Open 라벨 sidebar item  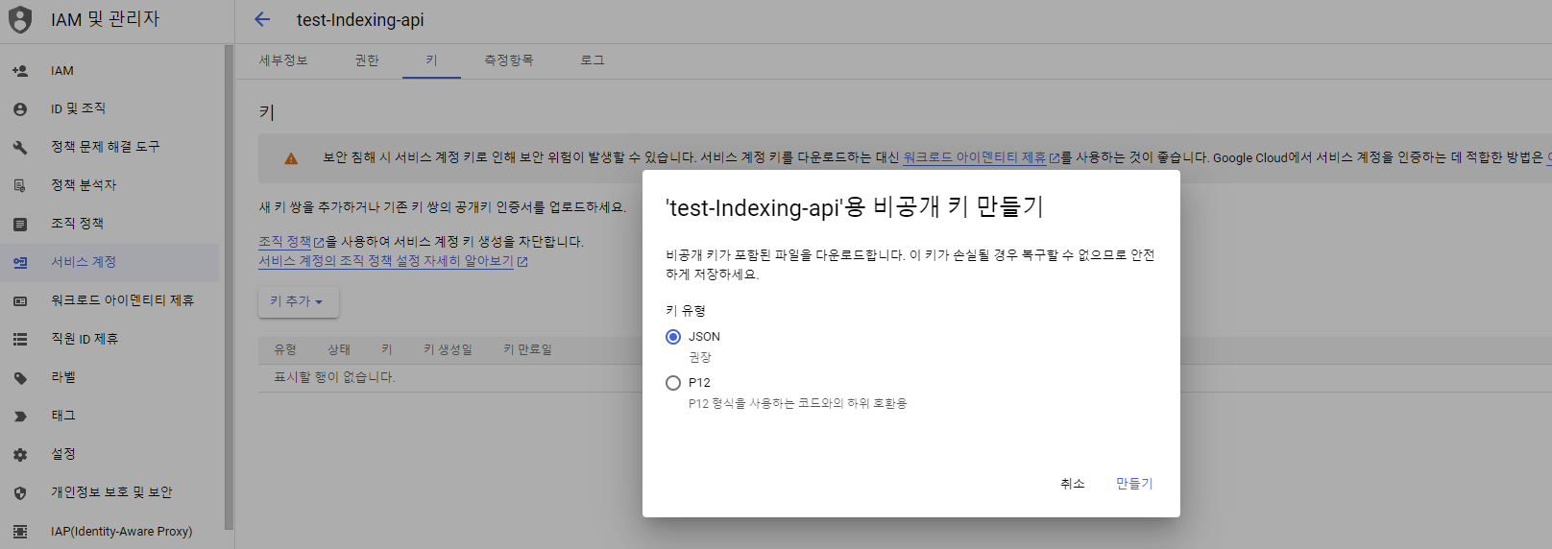(x=109, y=378)
